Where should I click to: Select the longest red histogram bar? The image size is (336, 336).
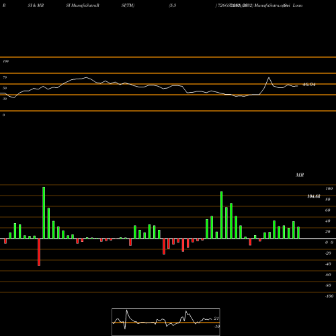[39, 252]
